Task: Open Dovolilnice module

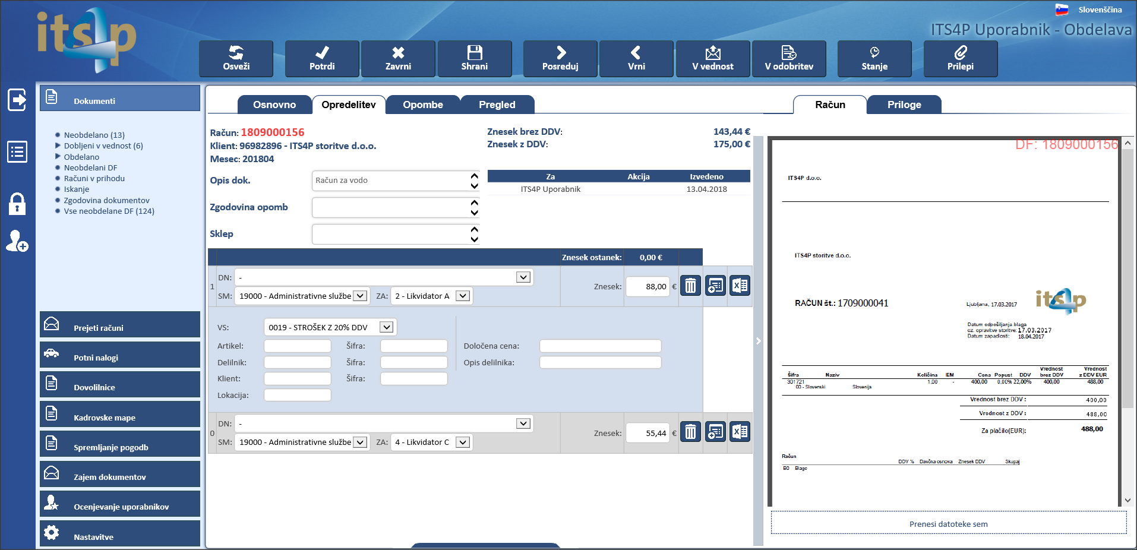Action: click(120, 384)
